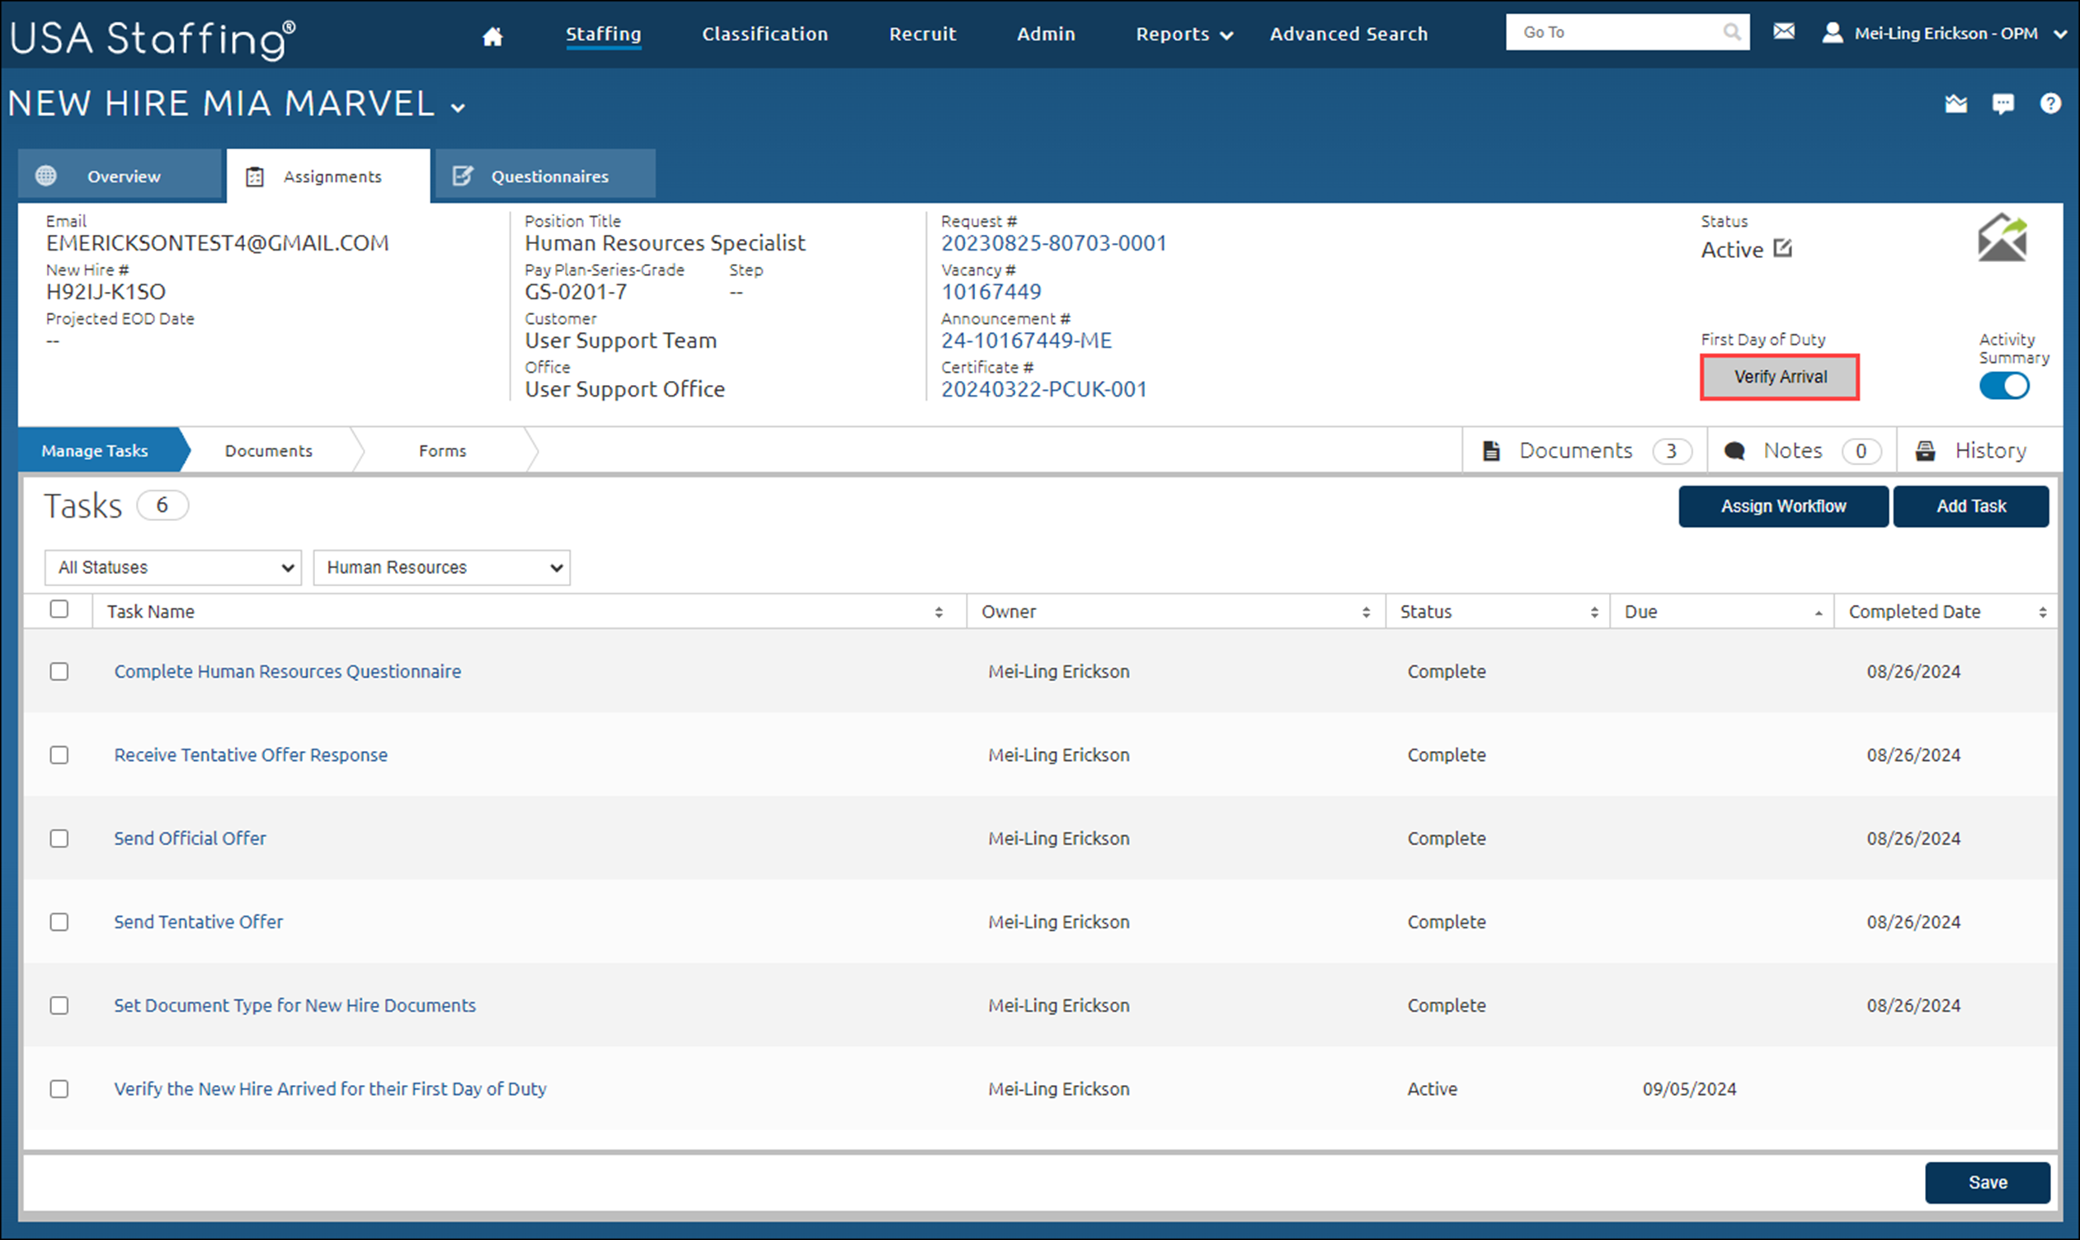2080x1240 pixels.
Task: Click the Documents count badge 3
Action: click(x=1672, y=451)
